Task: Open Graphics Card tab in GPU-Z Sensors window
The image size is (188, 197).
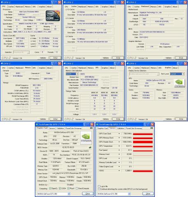Action: 103,128
